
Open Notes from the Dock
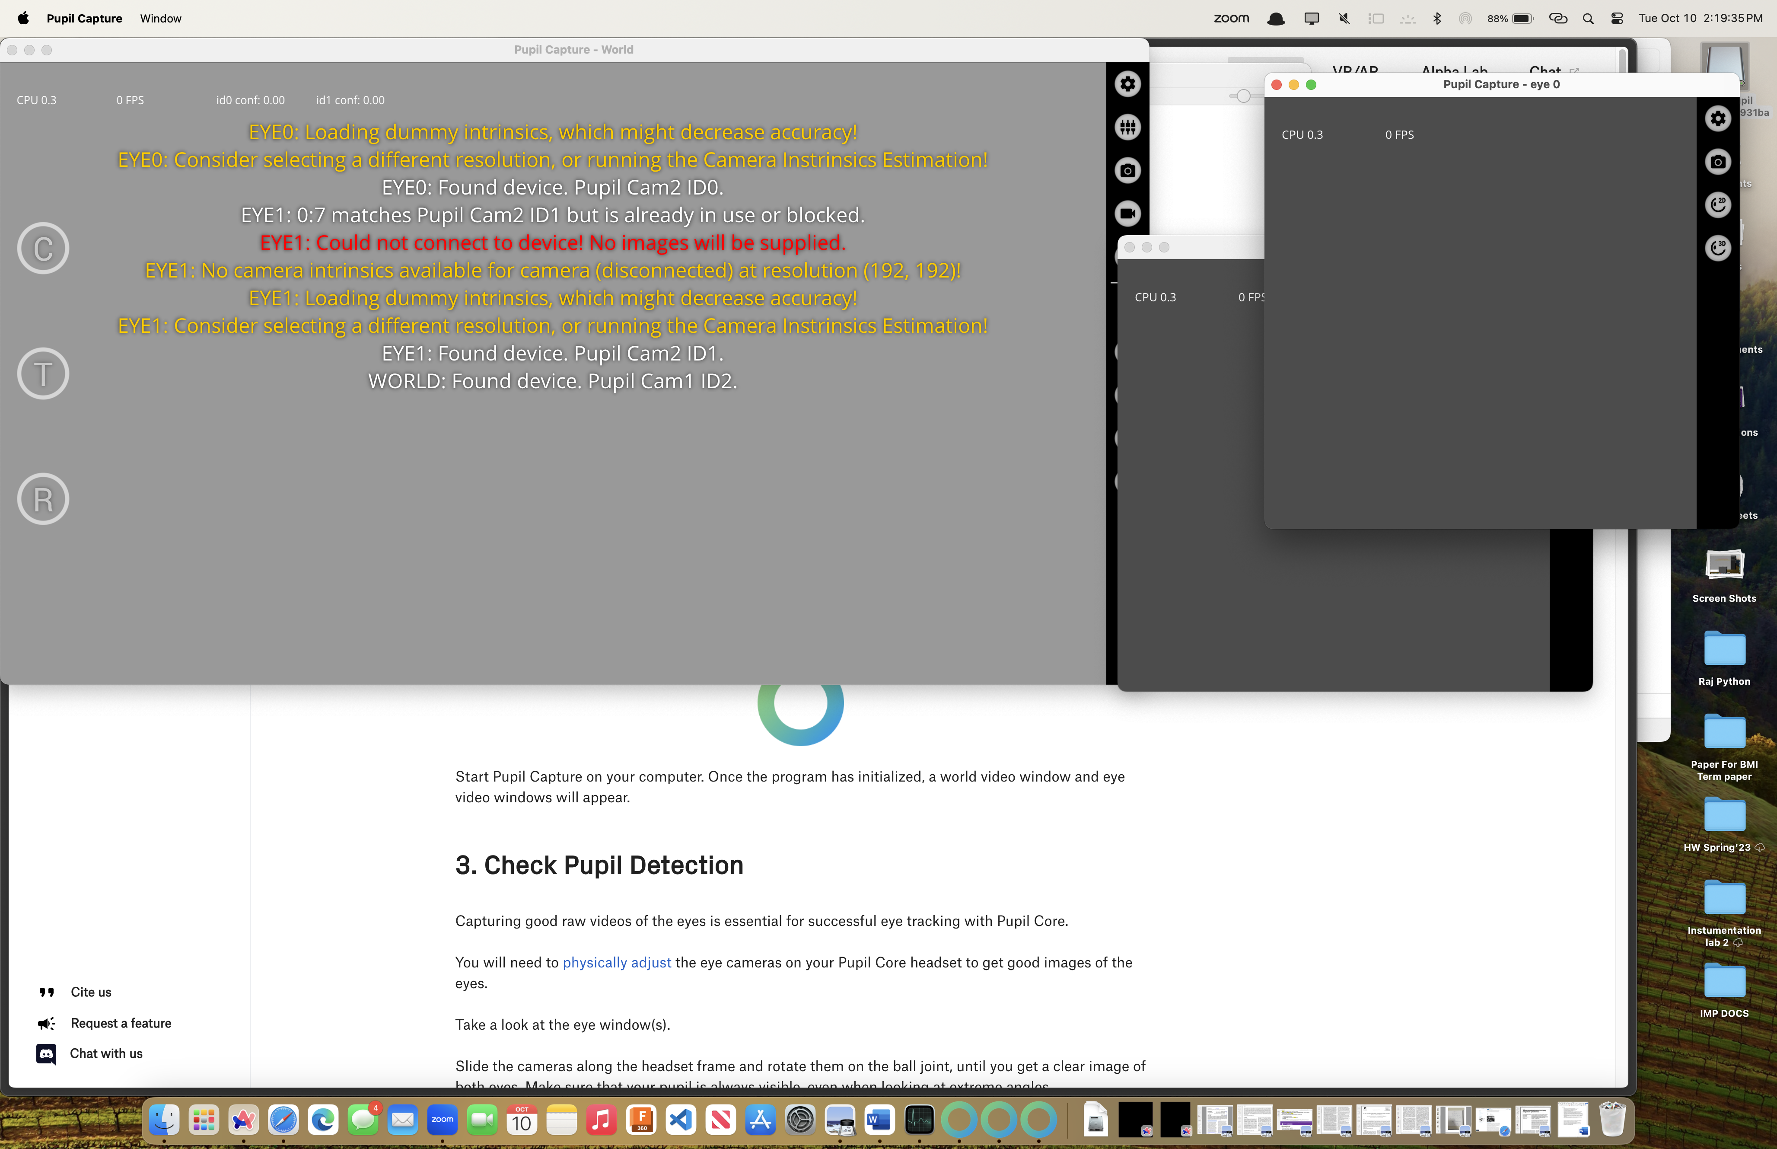point(561,1120)
